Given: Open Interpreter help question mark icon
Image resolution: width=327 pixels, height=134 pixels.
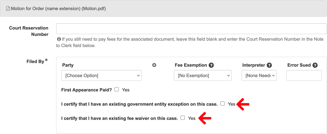Looking at the screenshot, I should (x=269, y=65).
